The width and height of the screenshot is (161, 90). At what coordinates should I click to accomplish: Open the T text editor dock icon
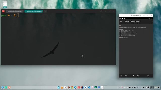(x=102, y=87)
